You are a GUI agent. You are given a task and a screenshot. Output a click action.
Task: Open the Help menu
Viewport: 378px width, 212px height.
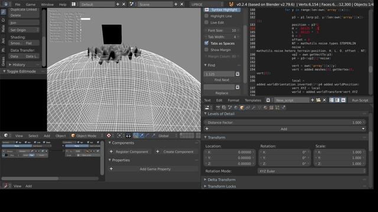63,4
